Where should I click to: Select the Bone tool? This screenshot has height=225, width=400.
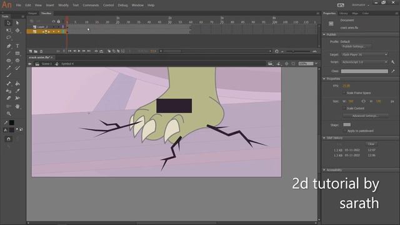[x=9, y=83]
